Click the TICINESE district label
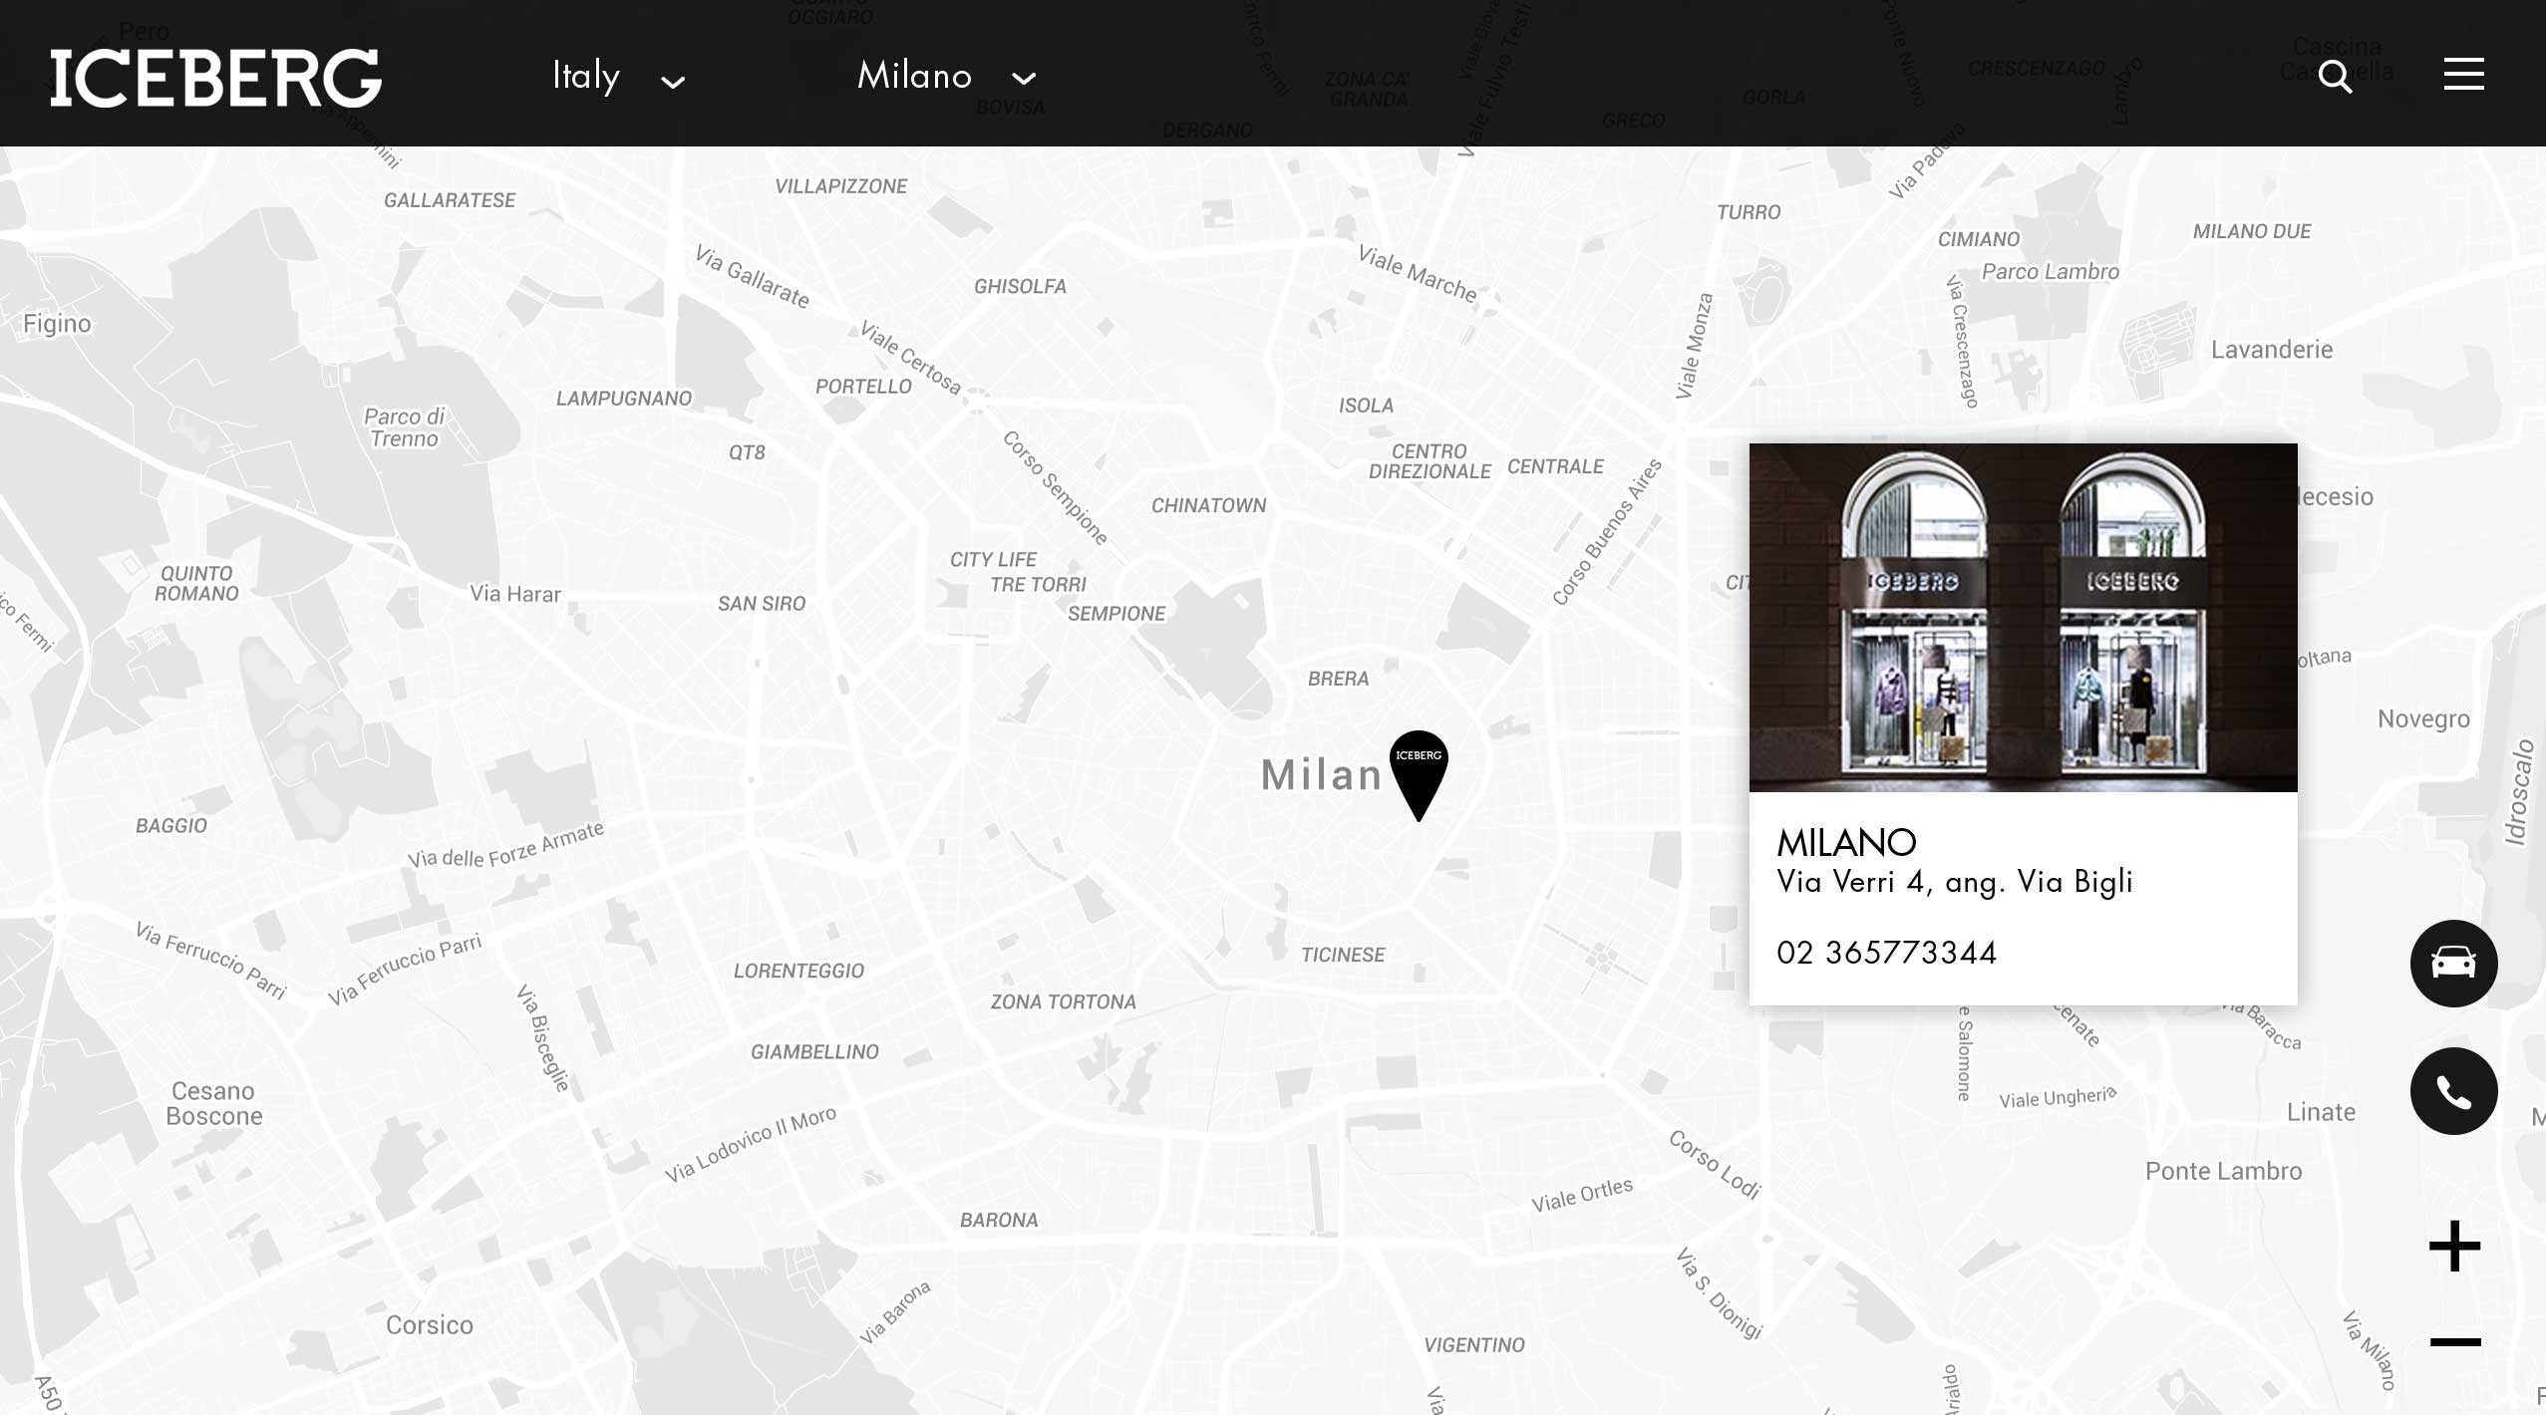 coord(1343,955)
